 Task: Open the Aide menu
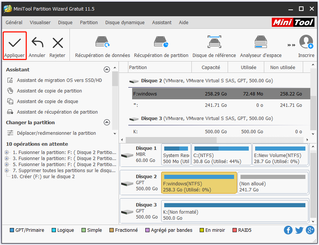tap(183, 22)
